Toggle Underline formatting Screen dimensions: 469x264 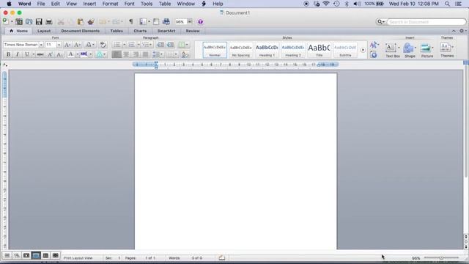pos(26,54)
